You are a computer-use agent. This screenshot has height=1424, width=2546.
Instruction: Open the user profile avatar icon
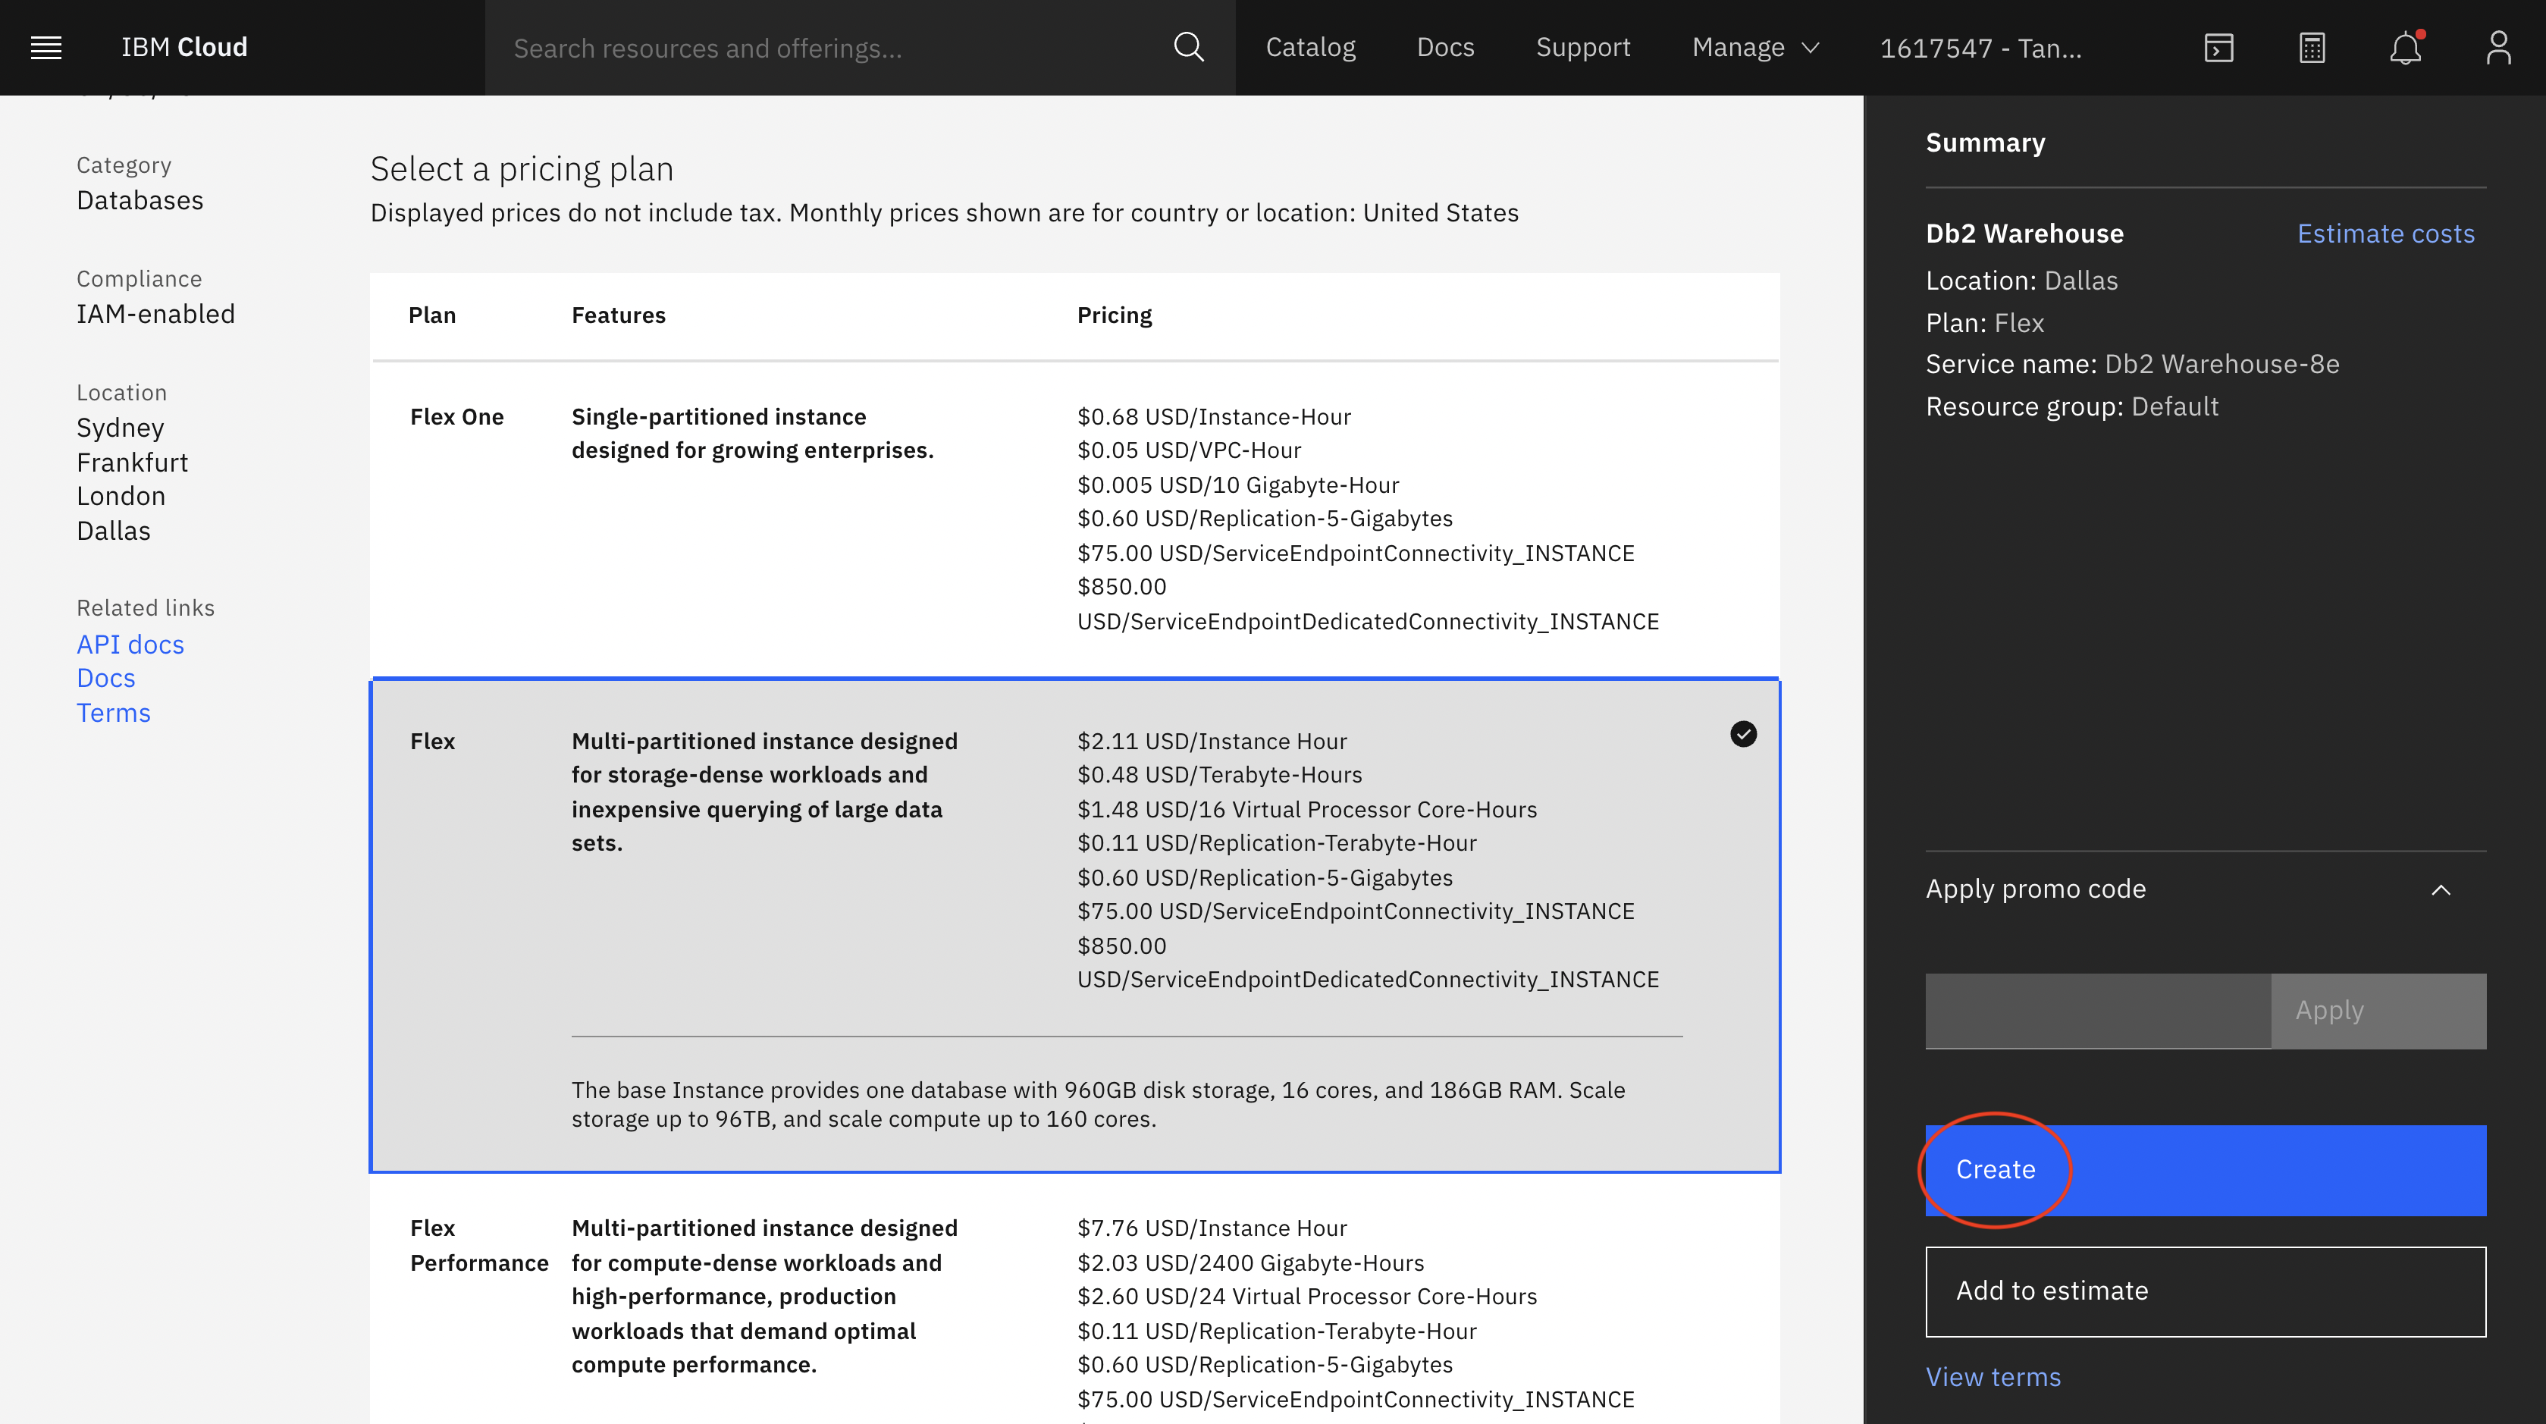pos(2497,48)
